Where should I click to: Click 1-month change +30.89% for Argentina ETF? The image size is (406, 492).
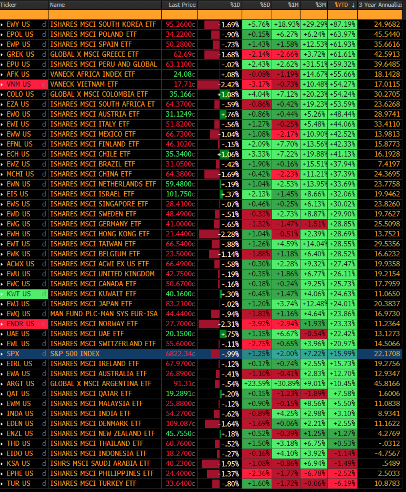click(286, 384)
